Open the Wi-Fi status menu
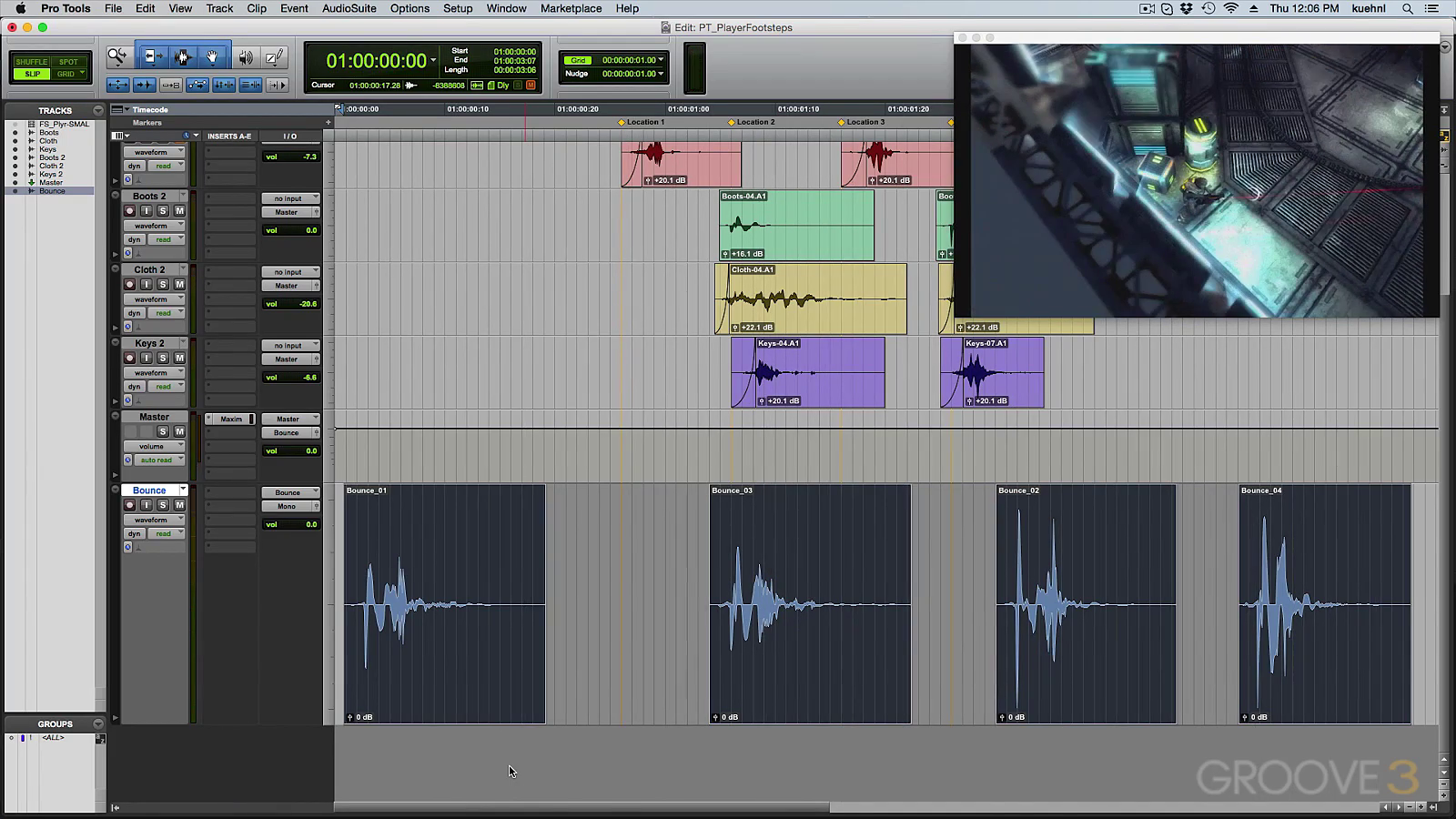Screen dimensions: 1456x819 click(1230, 8)
